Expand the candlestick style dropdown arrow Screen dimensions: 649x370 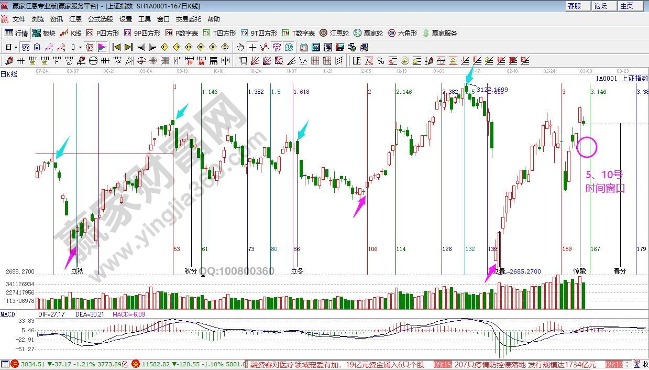pos(80,47)
